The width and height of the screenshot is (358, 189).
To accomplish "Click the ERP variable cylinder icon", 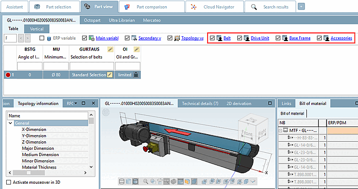I will [49, 38].
